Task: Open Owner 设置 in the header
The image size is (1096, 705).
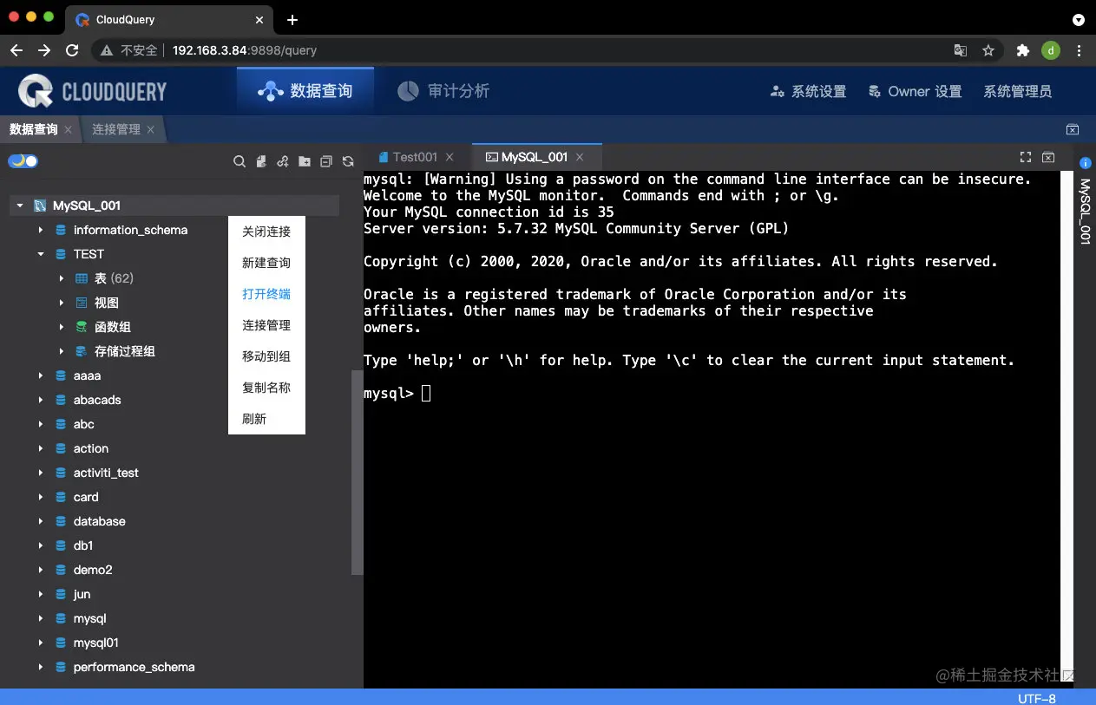Action: 916,91
